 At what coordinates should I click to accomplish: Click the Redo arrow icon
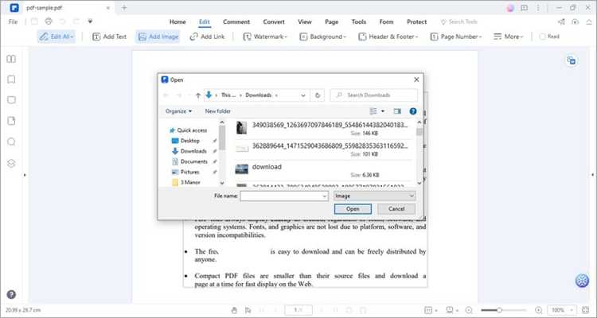click(x=76, y=21)
